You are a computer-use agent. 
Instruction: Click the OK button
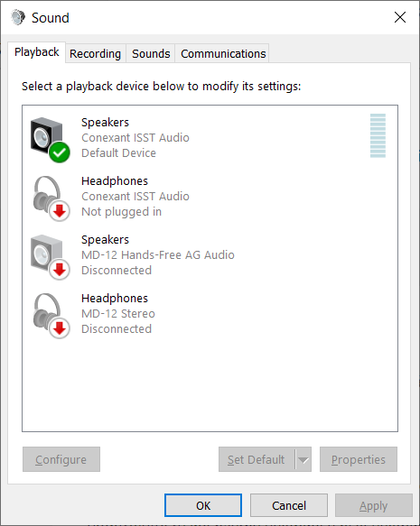203,505
